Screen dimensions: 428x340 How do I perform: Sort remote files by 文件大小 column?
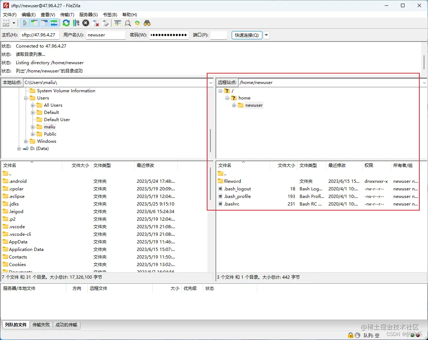[284, 165]
